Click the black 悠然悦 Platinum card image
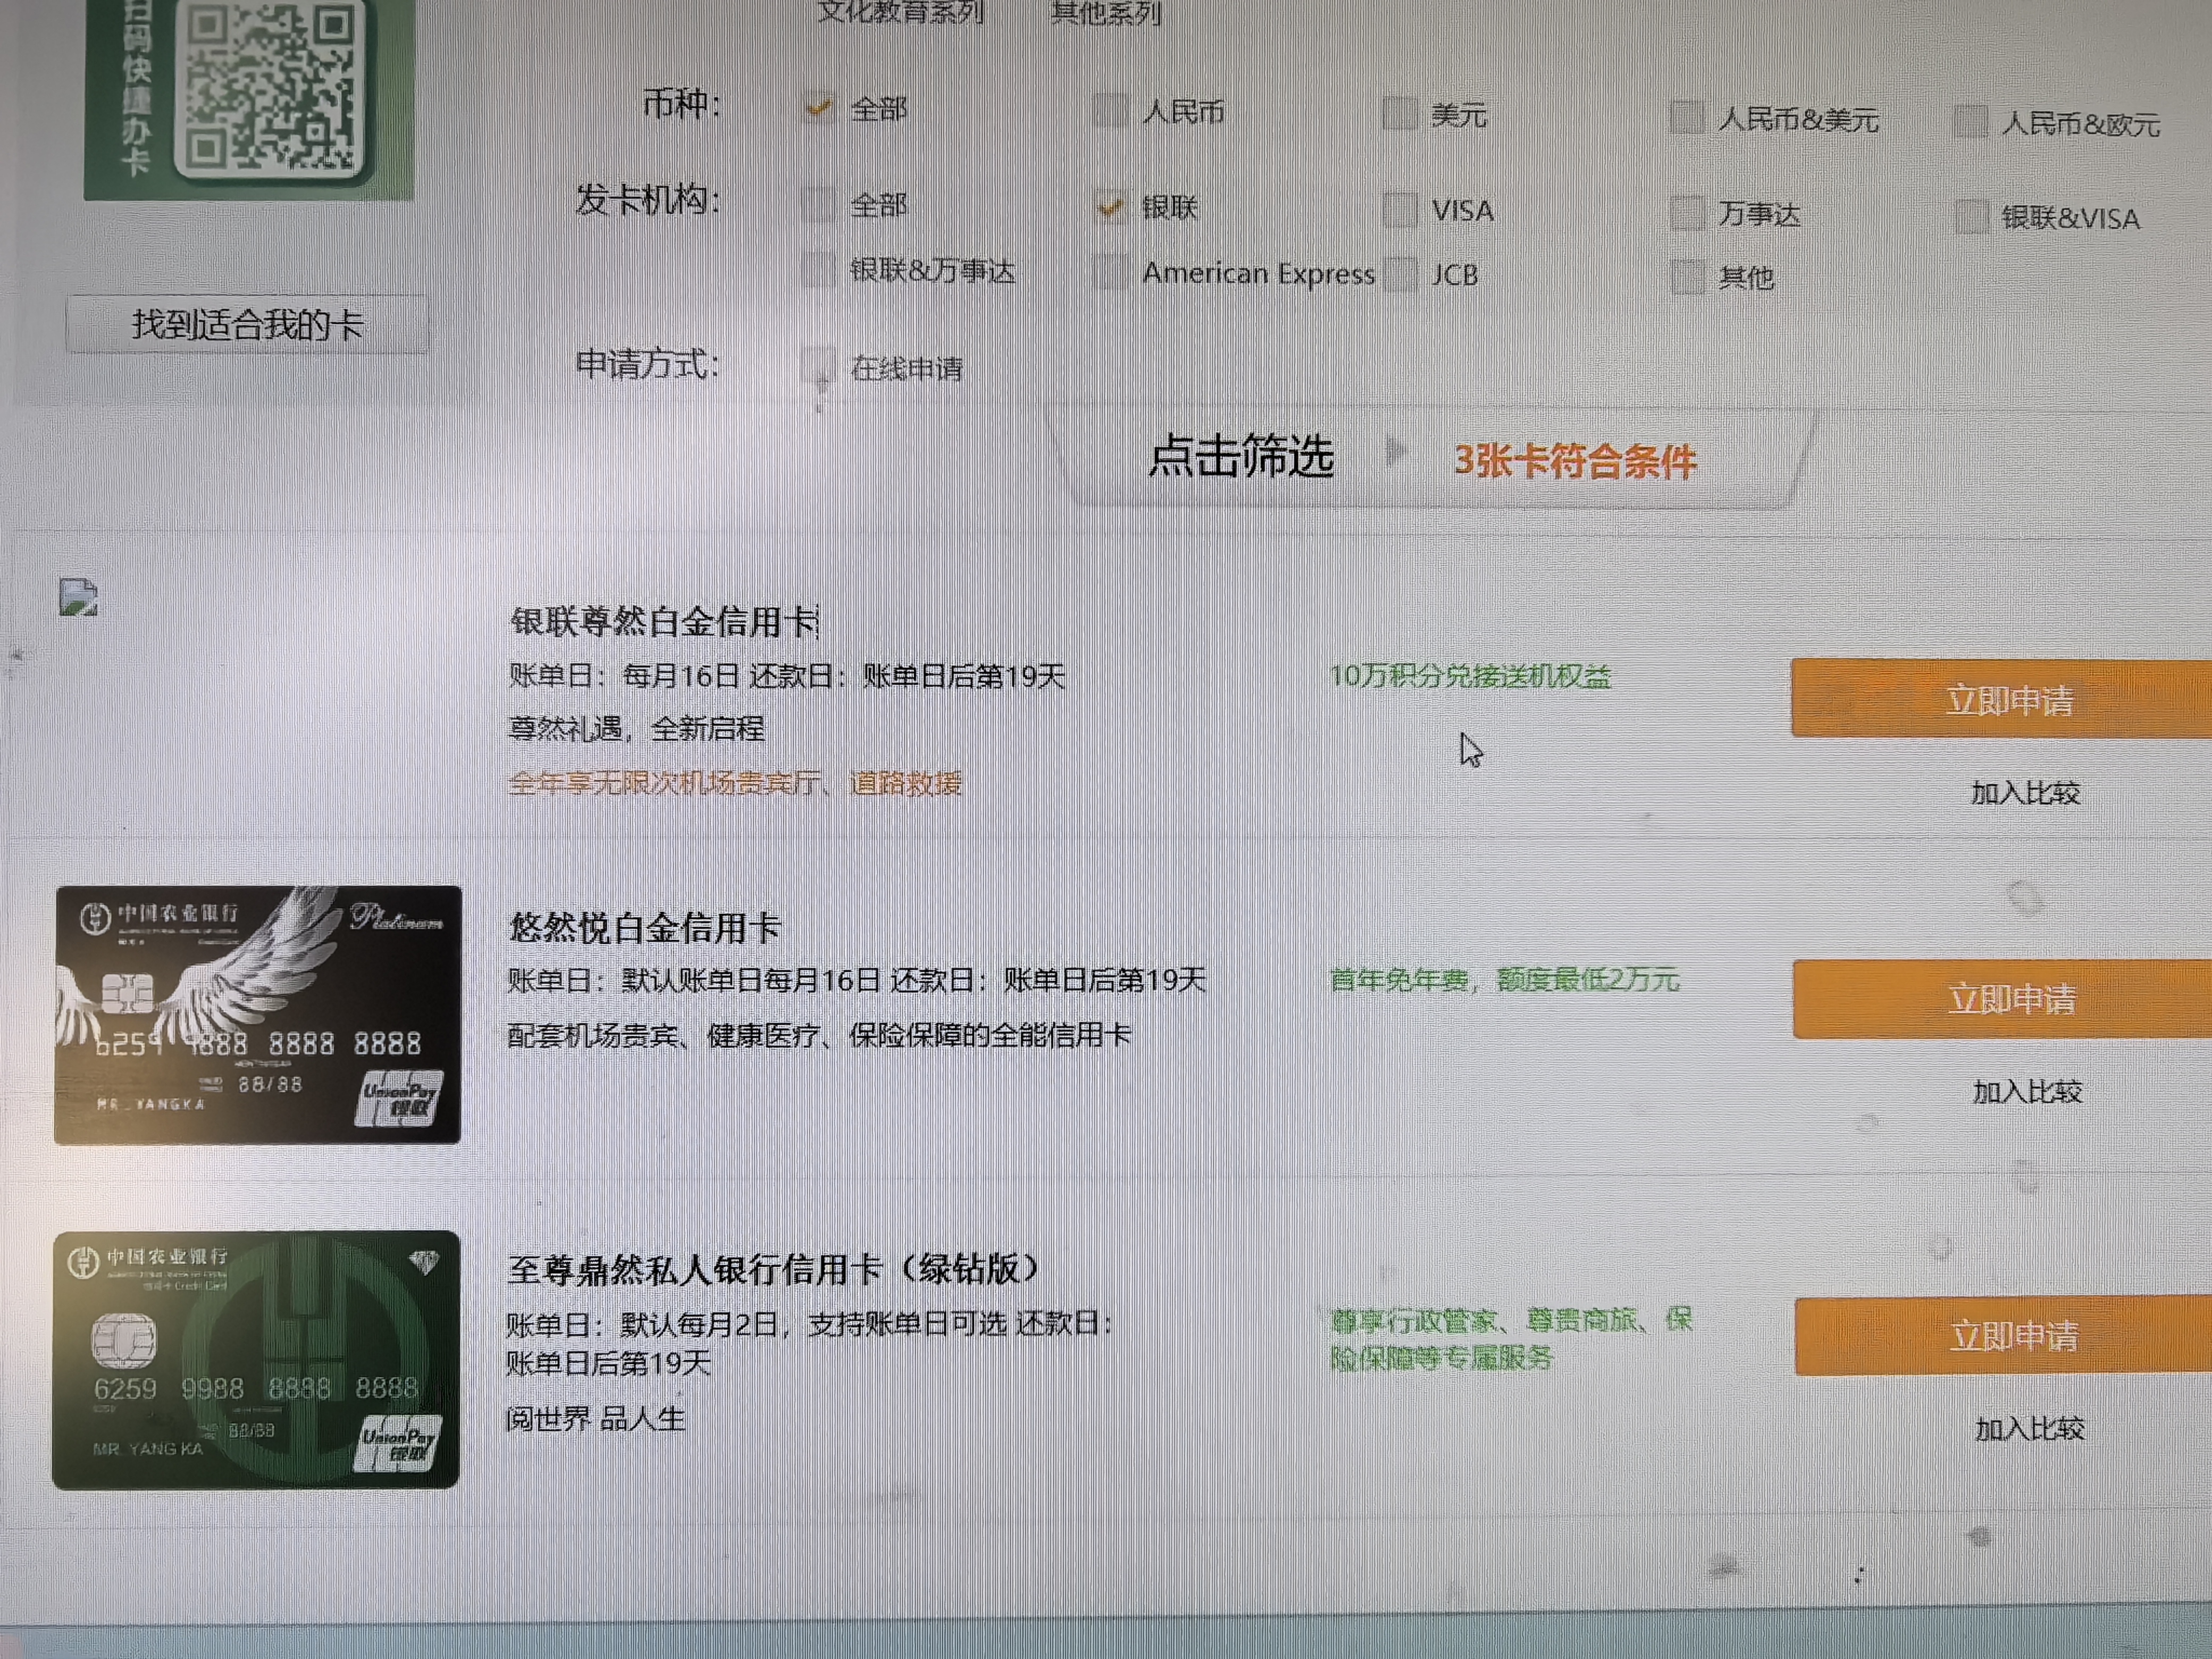The image size is (2212, 1659). (258, 1015)
